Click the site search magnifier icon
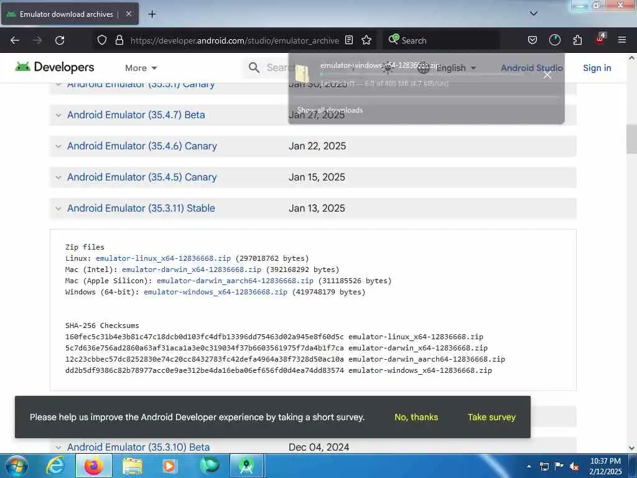637x478 pixels. point(254,67)
